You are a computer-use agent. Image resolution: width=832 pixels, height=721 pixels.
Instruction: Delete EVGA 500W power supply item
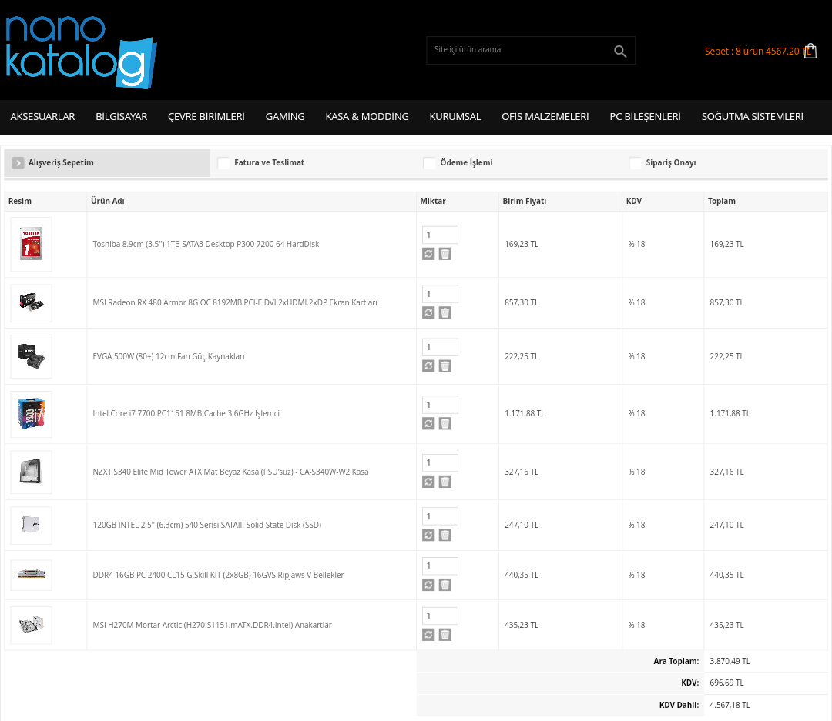coord(445,366)
